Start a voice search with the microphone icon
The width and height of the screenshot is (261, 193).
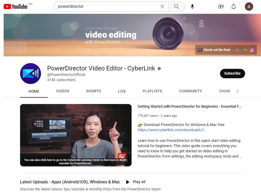point(192,7)
